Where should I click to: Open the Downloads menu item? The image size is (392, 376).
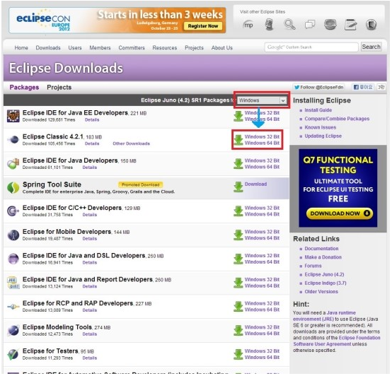48,47
